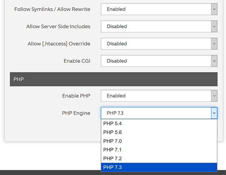226x175 pixels.
Task: Choose PHP 7.2 from the dropdown
Action: [x=159, y=158]
